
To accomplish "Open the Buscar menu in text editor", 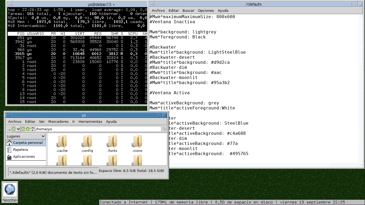I will coord(188,10).
